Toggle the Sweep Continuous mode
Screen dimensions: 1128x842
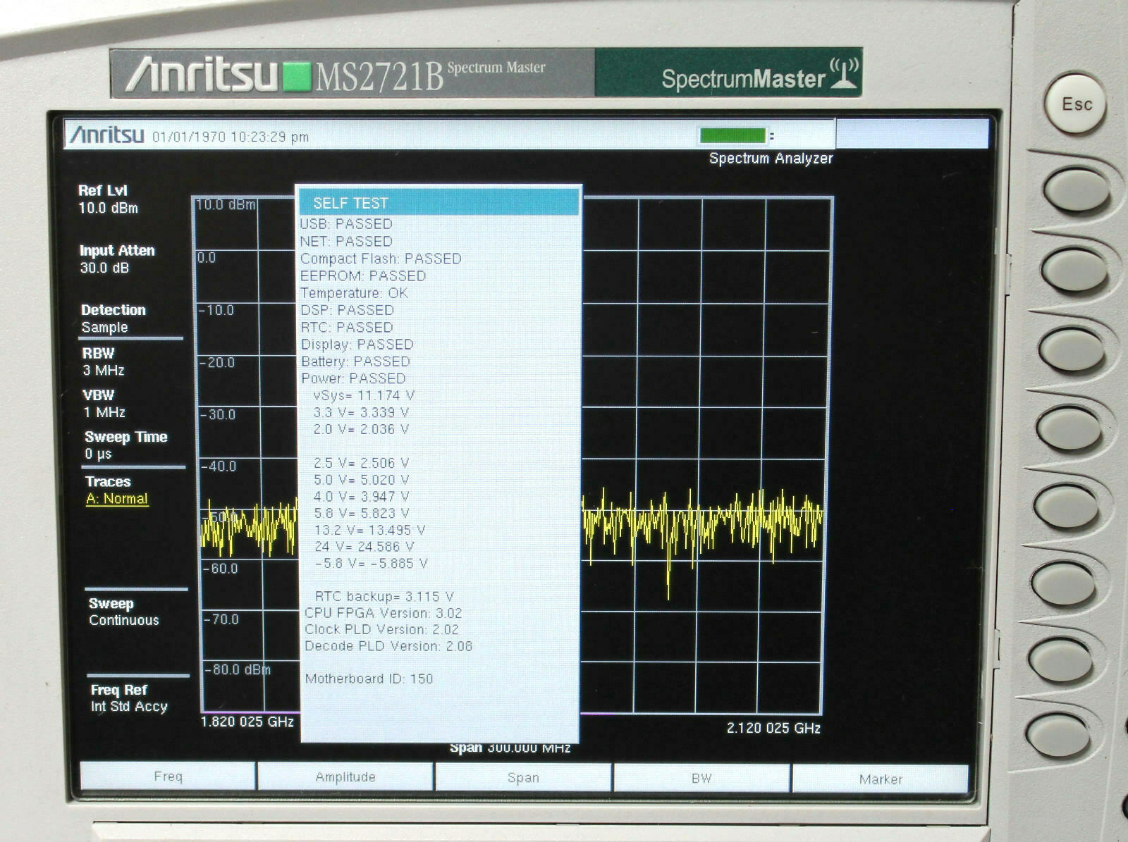[x=123, y=612]
